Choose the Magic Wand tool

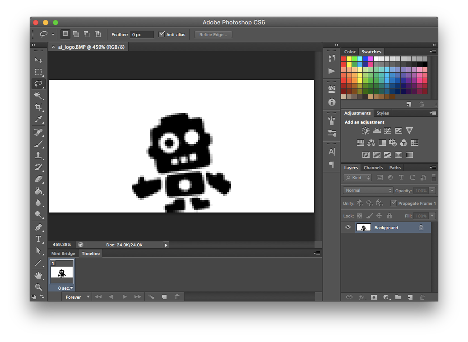[x=38, y=96]
